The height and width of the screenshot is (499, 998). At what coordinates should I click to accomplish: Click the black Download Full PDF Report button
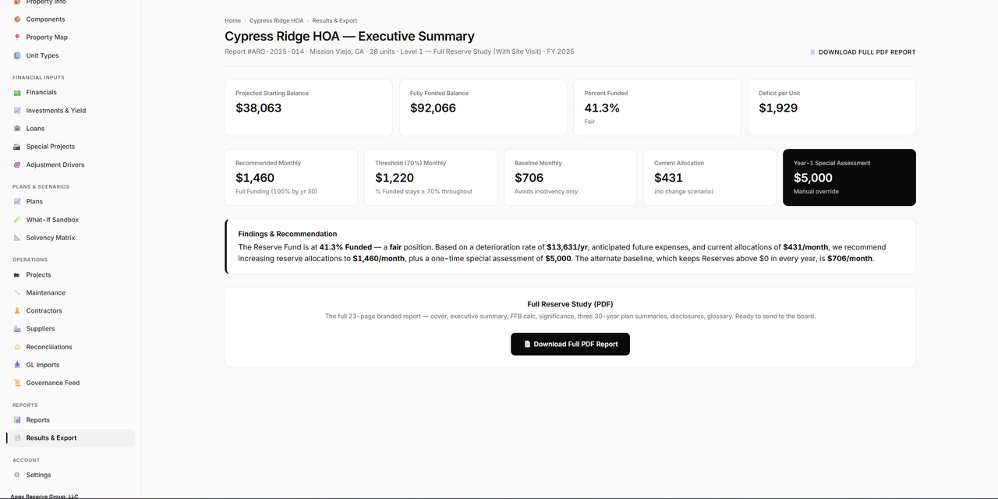coord(570,344)
